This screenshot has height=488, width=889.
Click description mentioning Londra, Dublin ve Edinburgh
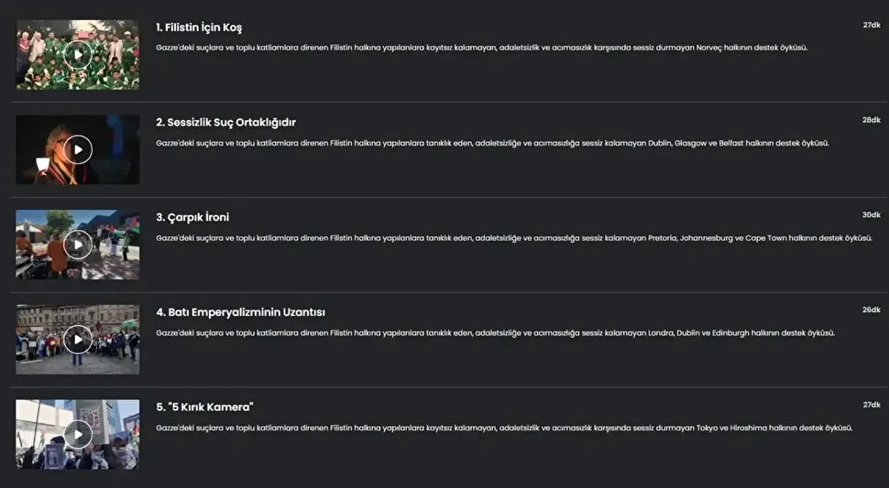point(495,333)
